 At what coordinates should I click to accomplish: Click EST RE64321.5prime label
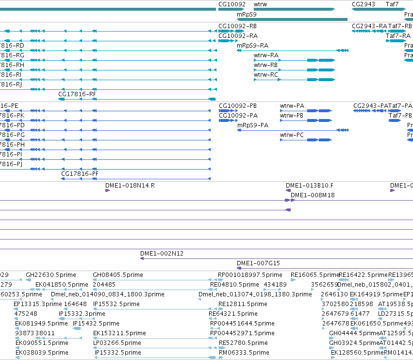click(233, 314)
